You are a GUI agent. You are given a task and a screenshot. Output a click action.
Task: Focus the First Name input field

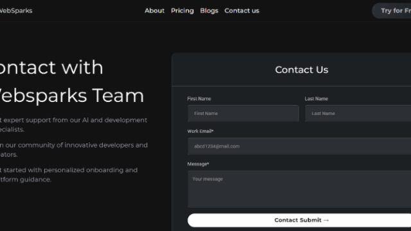coord(243,114)
